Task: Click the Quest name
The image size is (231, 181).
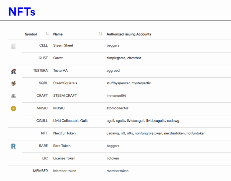Action: coord(58,58)
